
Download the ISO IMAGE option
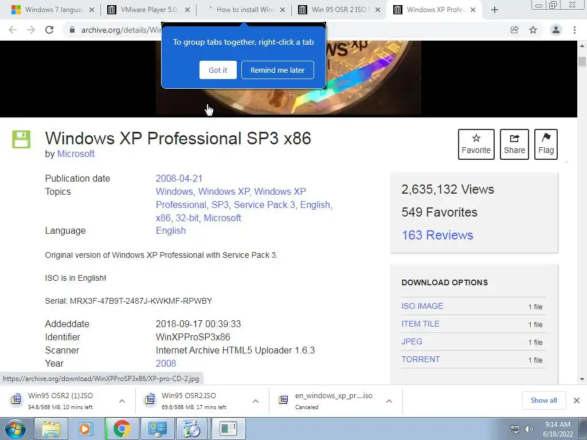click(x=422, y=306)
